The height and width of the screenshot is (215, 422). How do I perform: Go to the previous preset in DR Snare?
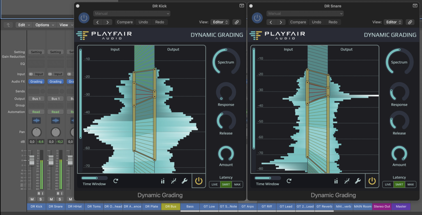coord(271,22)
